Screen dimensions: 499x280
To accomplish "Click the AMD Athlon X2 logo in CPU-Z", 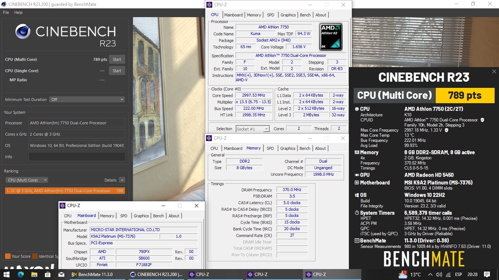I will point(331,37).
